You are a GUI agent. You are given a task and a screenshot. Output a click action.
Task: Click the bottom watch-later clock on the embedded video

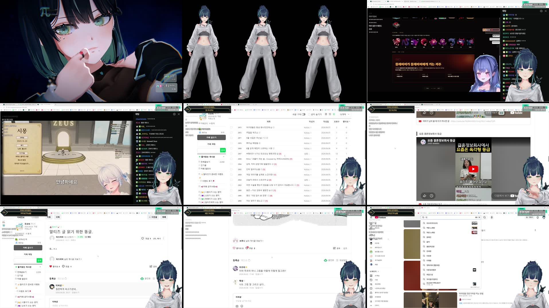pyautogui.click(x=431, y=196)
